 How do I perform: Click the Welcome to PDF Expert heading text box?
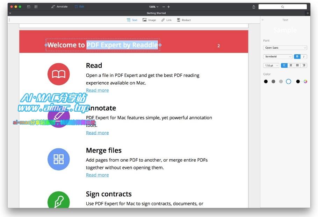[103, 45]
